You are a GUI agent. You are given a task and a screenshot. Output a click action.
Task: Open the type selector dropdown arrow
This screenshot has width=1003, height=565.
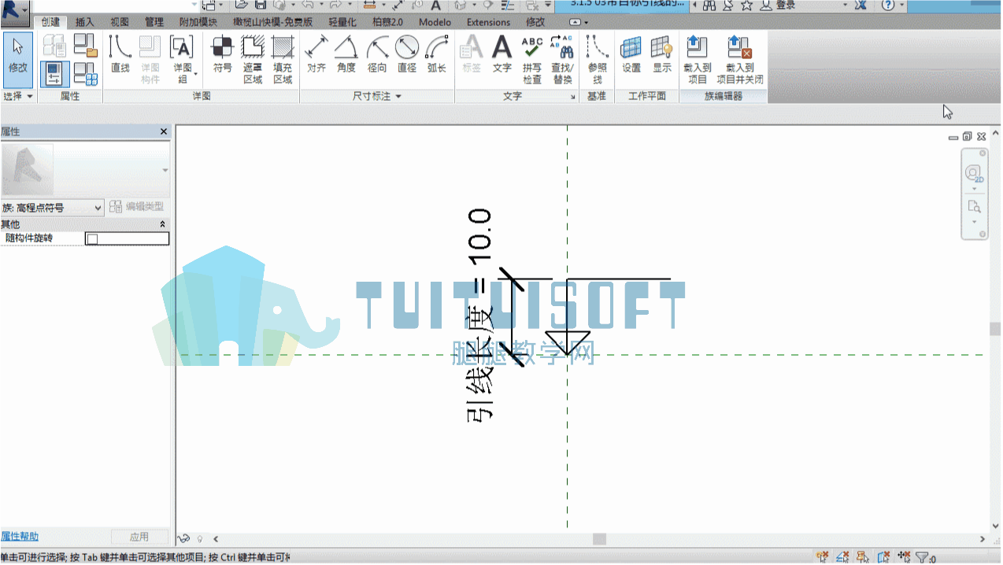(165, 170)
